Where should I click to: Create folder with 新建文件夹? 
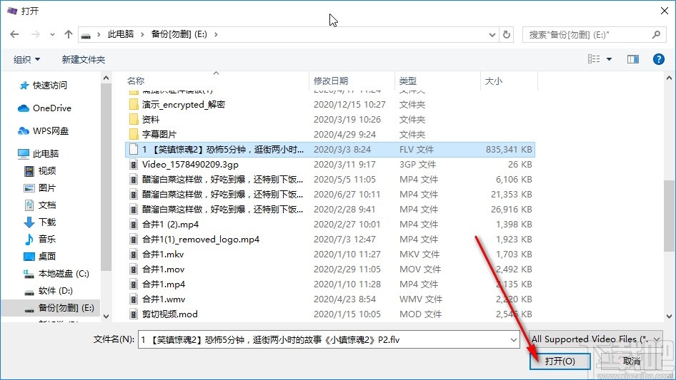pyautogui.click(x=83, y=59)
